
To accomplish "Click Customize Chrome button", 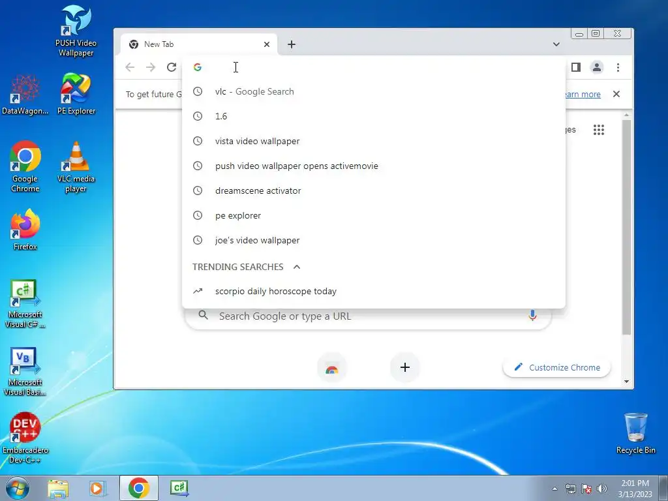I will pyautogui.click(x=557, y=367).
